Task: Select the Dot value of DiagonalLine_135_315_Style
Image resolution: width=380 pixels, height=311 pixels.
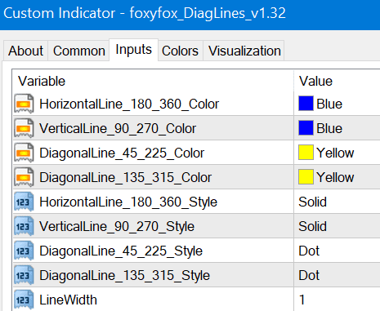Action: coord(309,275)
